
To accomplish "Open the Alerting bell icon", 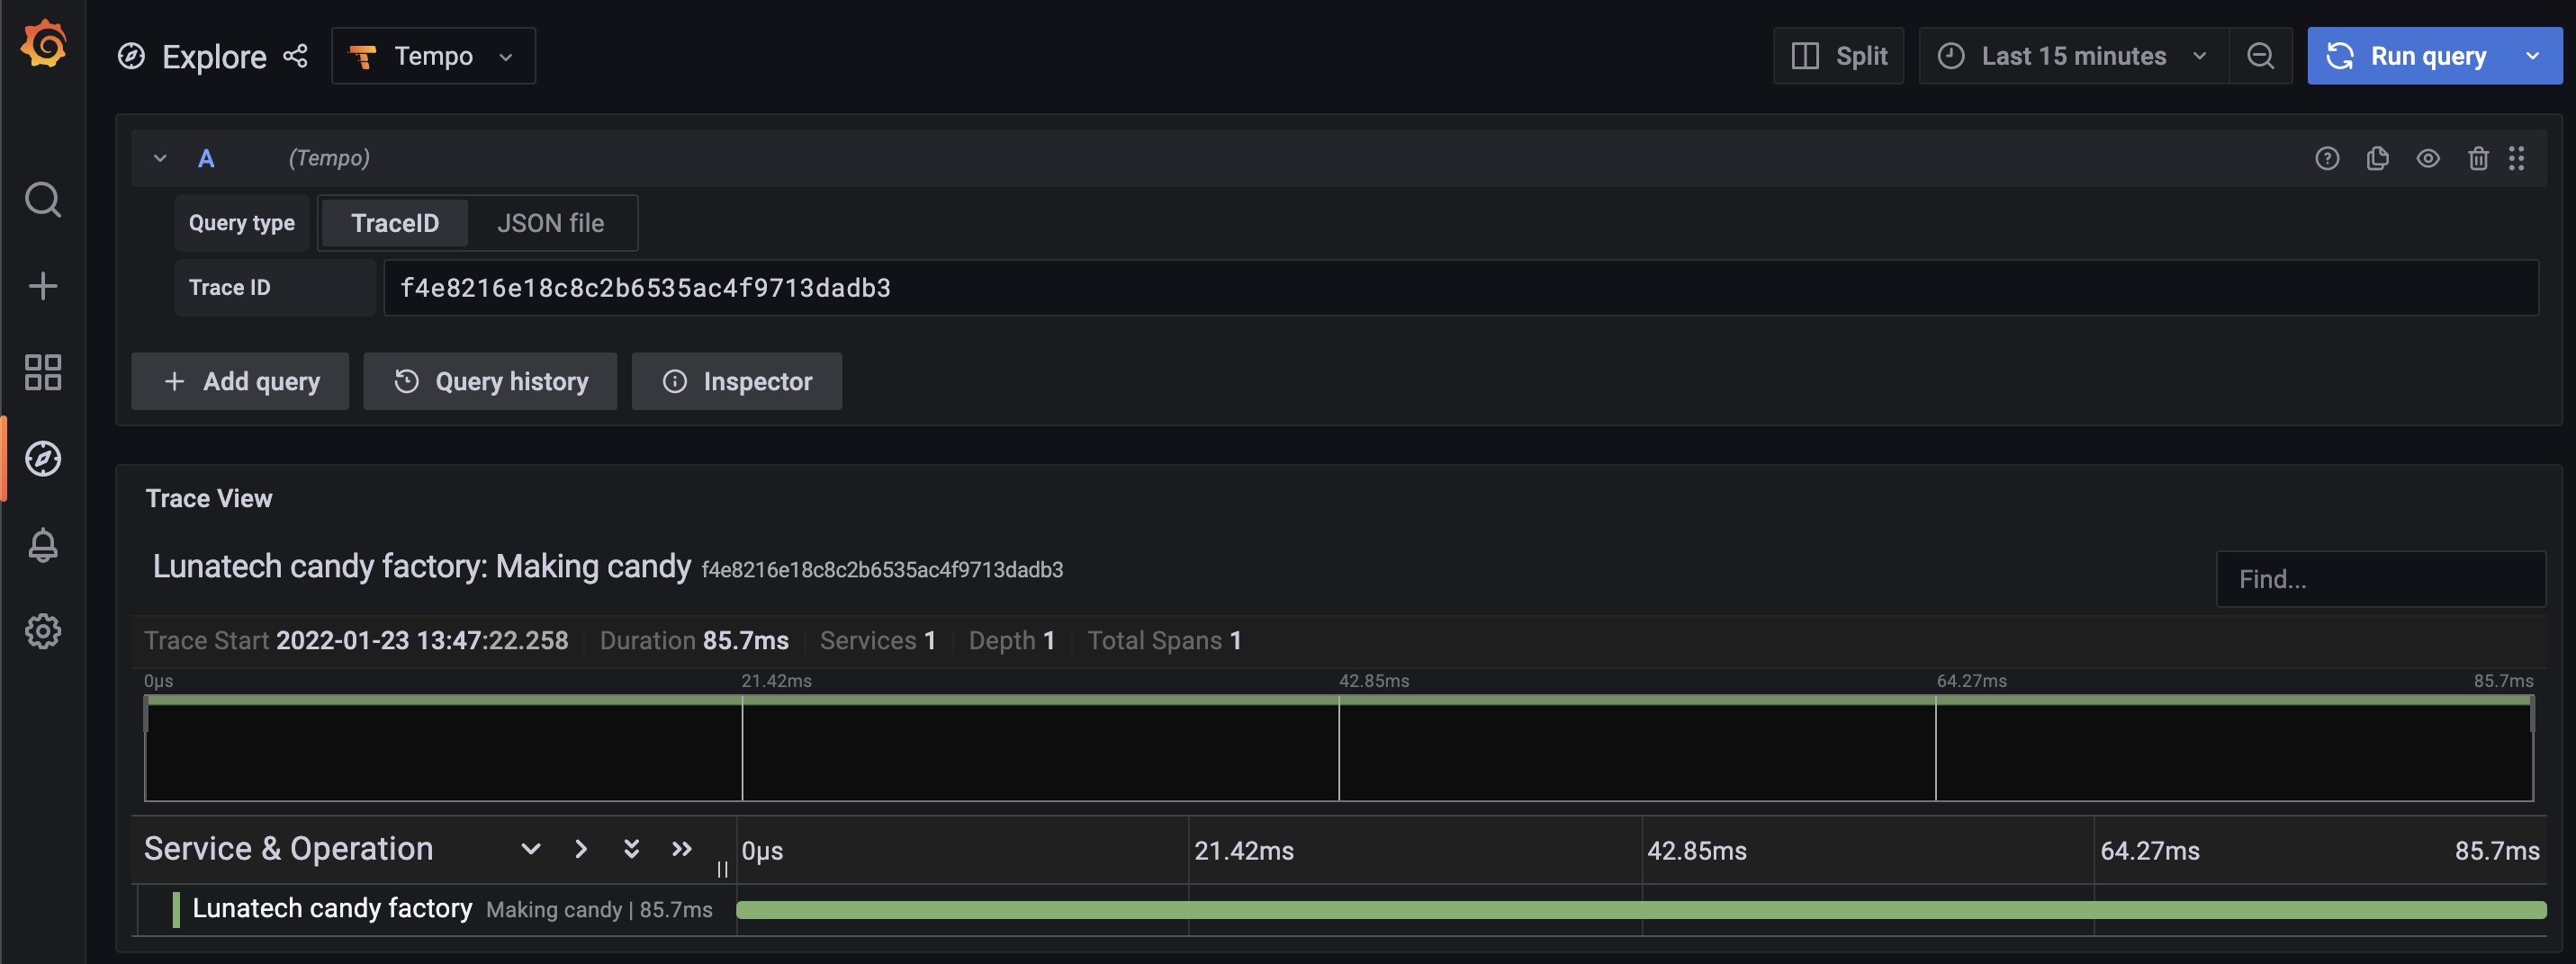I will 43,546.
